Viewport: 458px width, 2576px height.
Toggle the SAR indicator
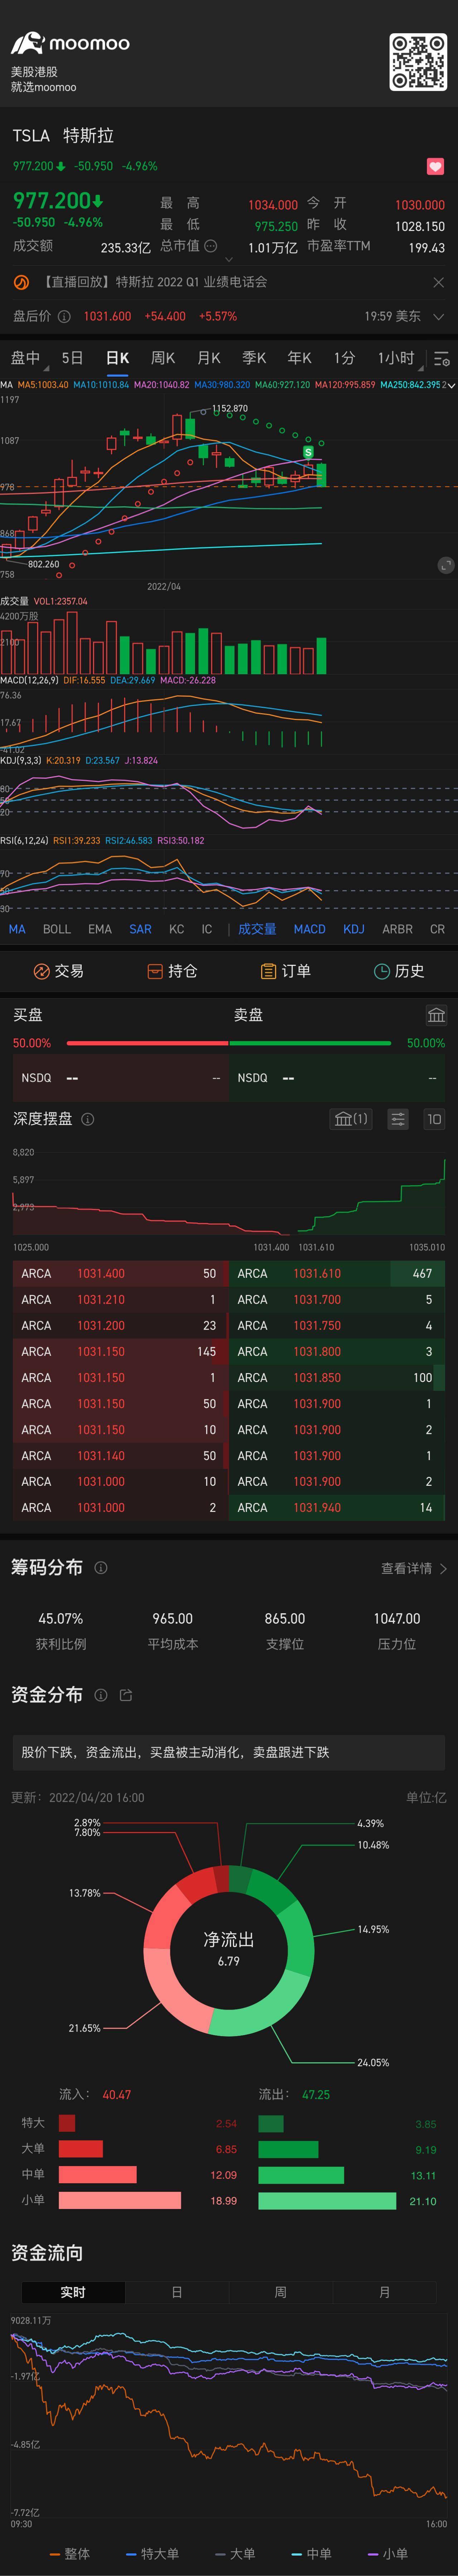click(x=140, y=929)
